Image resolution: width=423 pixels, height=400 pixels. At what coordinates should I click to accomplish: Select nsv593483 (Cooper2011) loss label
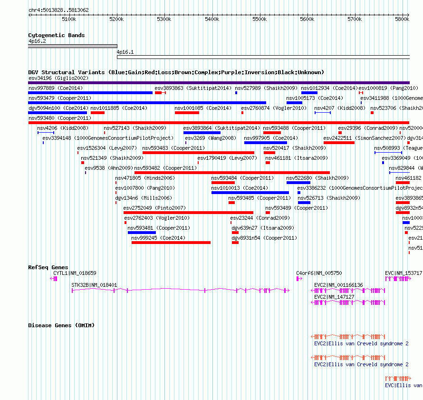click(173, 148)
